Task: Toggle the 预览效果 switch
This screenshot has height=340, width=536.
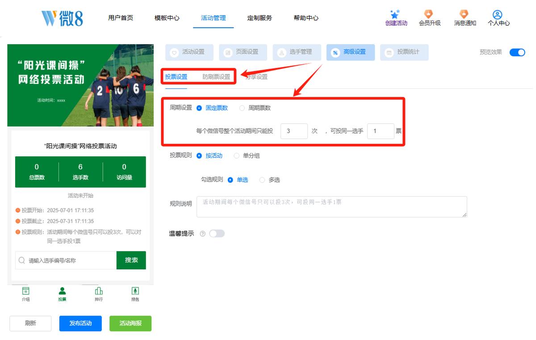Action: [x=517, y=52]
